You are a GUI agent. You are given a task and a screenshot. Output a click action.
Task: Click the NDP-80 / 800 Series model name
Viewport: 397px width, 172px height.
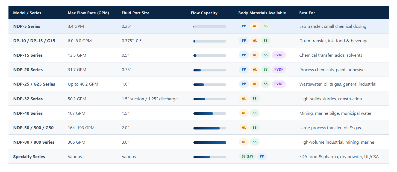pos(34,142)
